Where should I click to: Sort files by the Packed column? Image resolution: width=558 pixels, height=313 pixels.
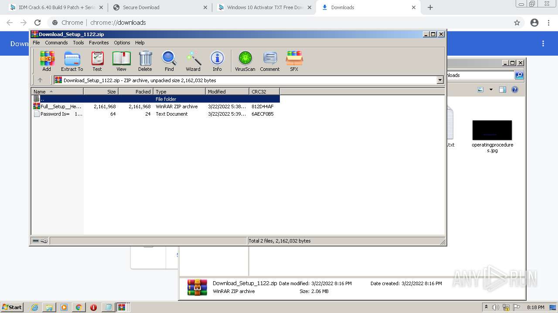pos(136,92)
